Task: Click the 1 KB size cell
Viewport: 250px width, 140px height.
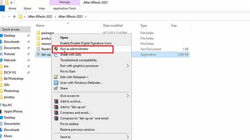Action: tap(185, 49)
